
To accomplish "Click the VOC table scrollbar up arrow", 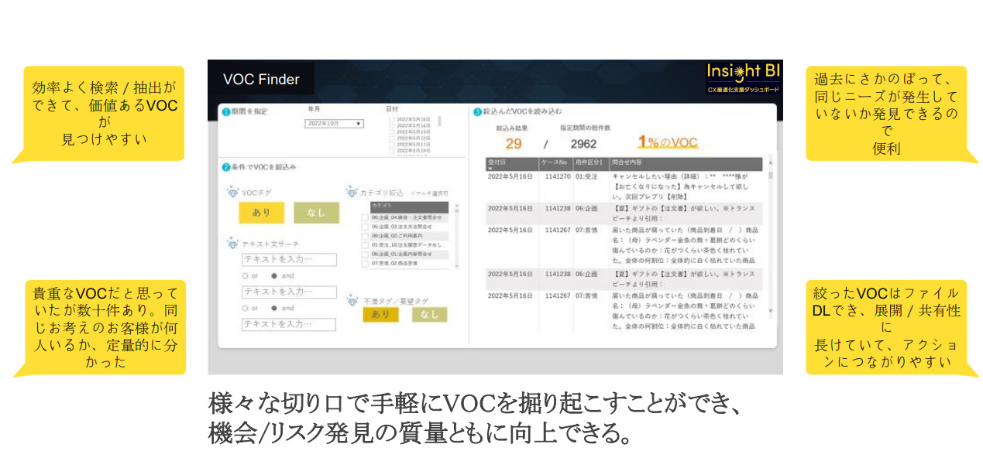I will pos(770,162).
